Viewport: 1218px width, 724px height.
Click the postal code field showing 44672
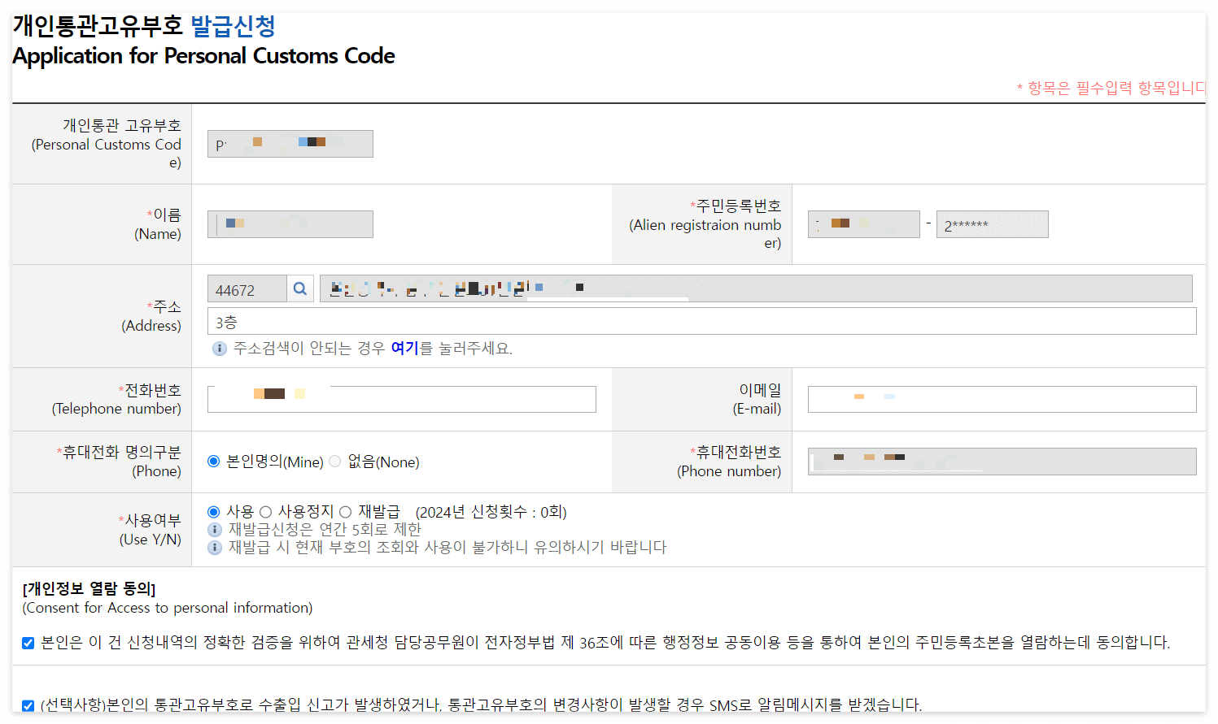[247, 288]
